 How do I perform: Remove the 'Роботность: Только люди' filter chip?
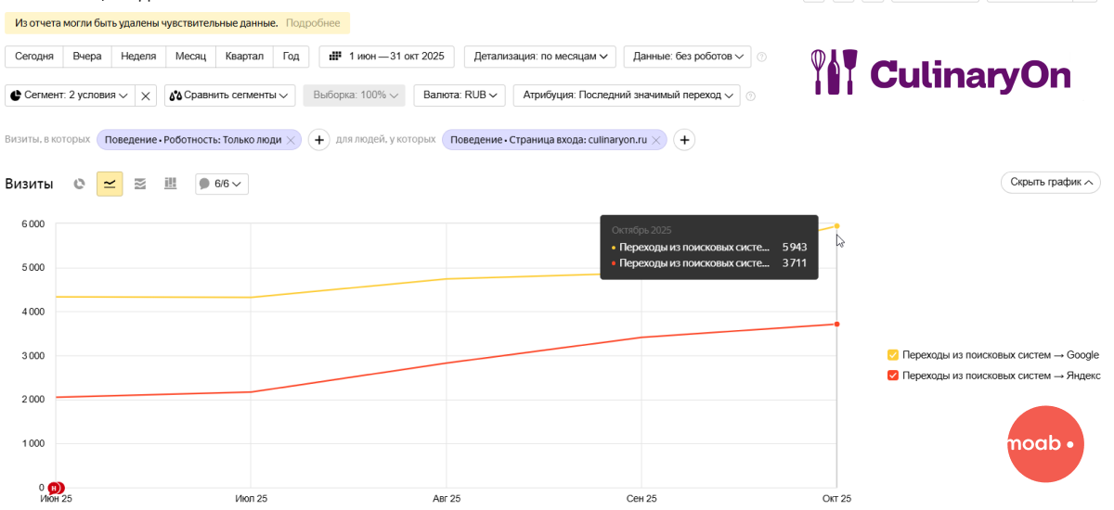coord(291,140)
